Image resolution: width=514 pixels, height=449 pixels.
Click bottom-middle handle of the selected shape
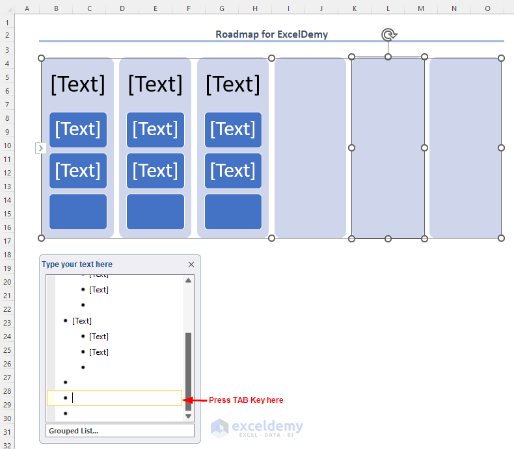[x=388, y=239]
